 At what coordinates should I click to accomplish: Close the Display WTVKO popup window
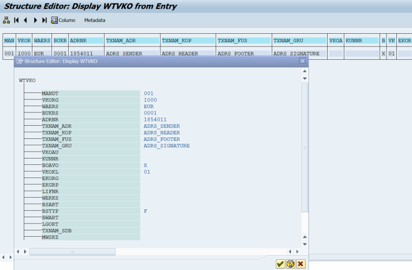(x=302, y=61)
